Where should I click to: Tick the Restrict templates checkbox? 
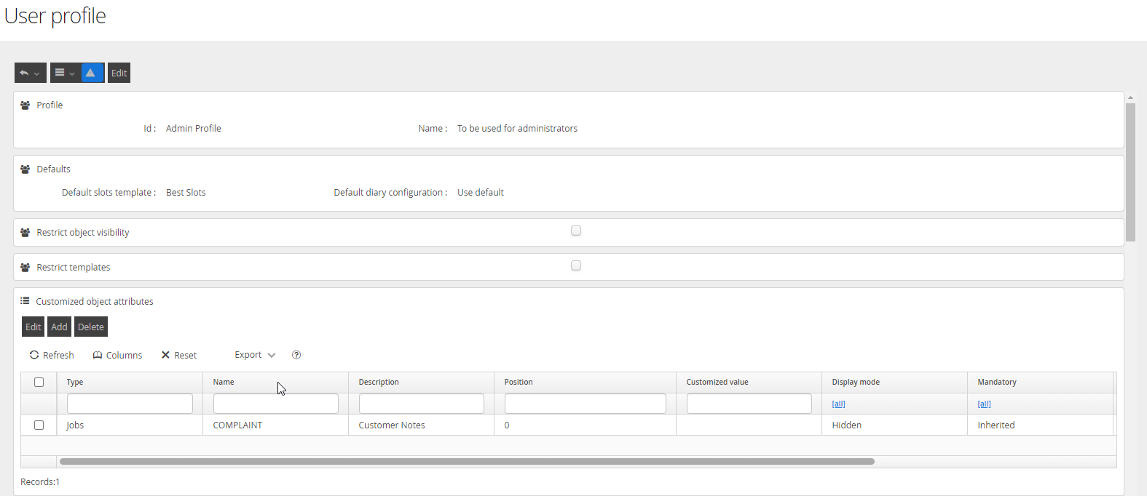[x=576, y=265]
